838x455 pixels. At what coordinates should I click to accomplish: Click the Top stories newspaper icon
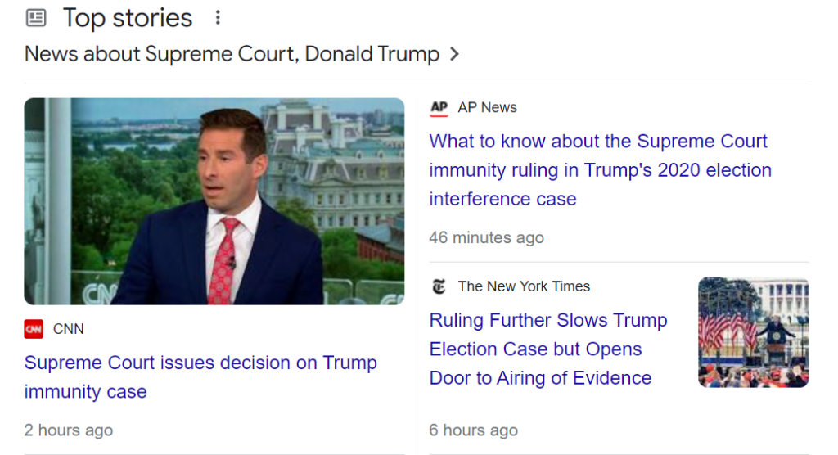[x=36, y=17]
